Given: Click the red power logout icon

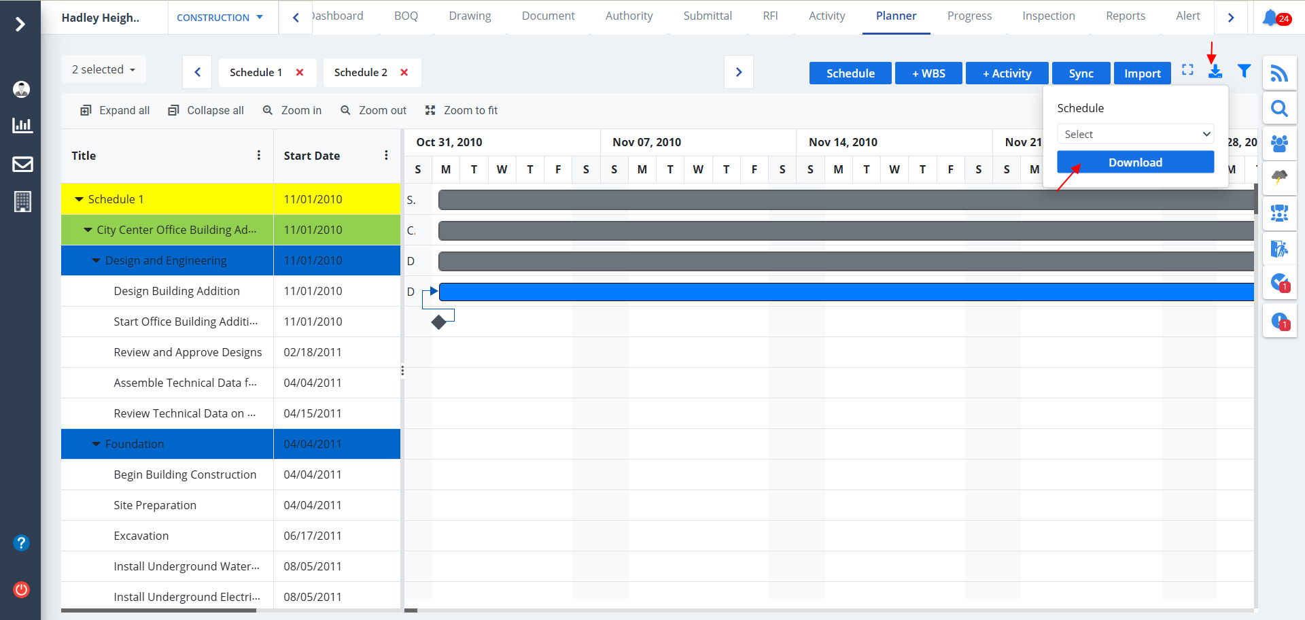Looking at the screenshot, I should tap(22, 589).
